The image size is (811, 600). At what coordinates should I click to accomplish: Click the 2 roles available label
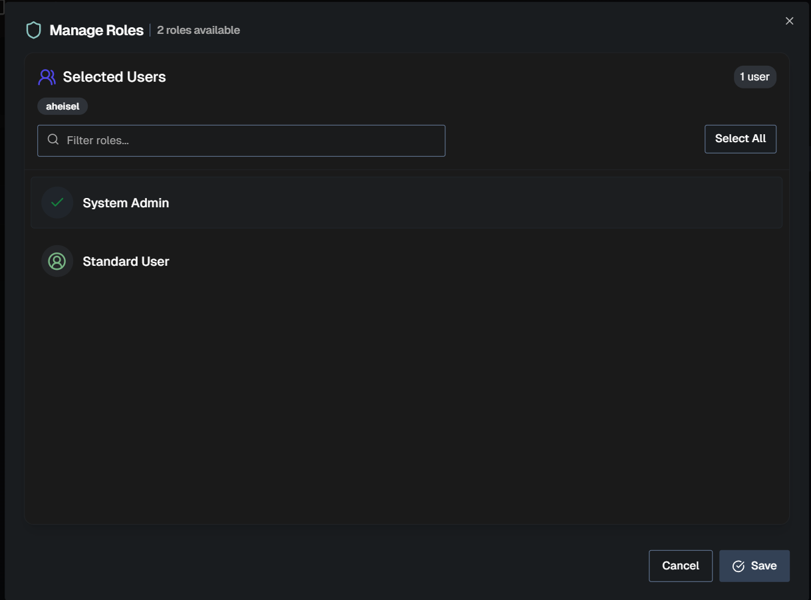198,30
